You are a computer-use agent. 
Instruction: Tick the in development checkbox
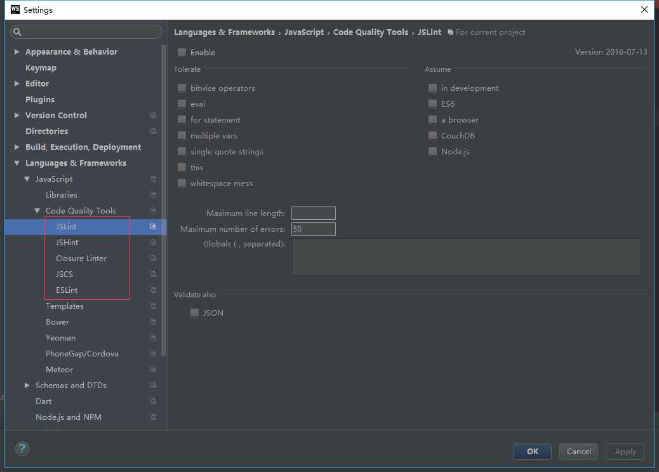click(432, 88)
